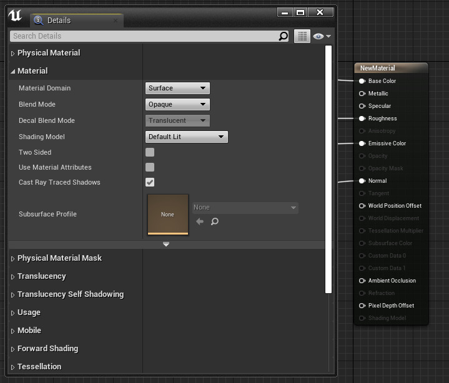449x383 pixels.
Task: Toggle Use Material Attributes checkbox
Action: pyautogui.click(x=150, y=167)
